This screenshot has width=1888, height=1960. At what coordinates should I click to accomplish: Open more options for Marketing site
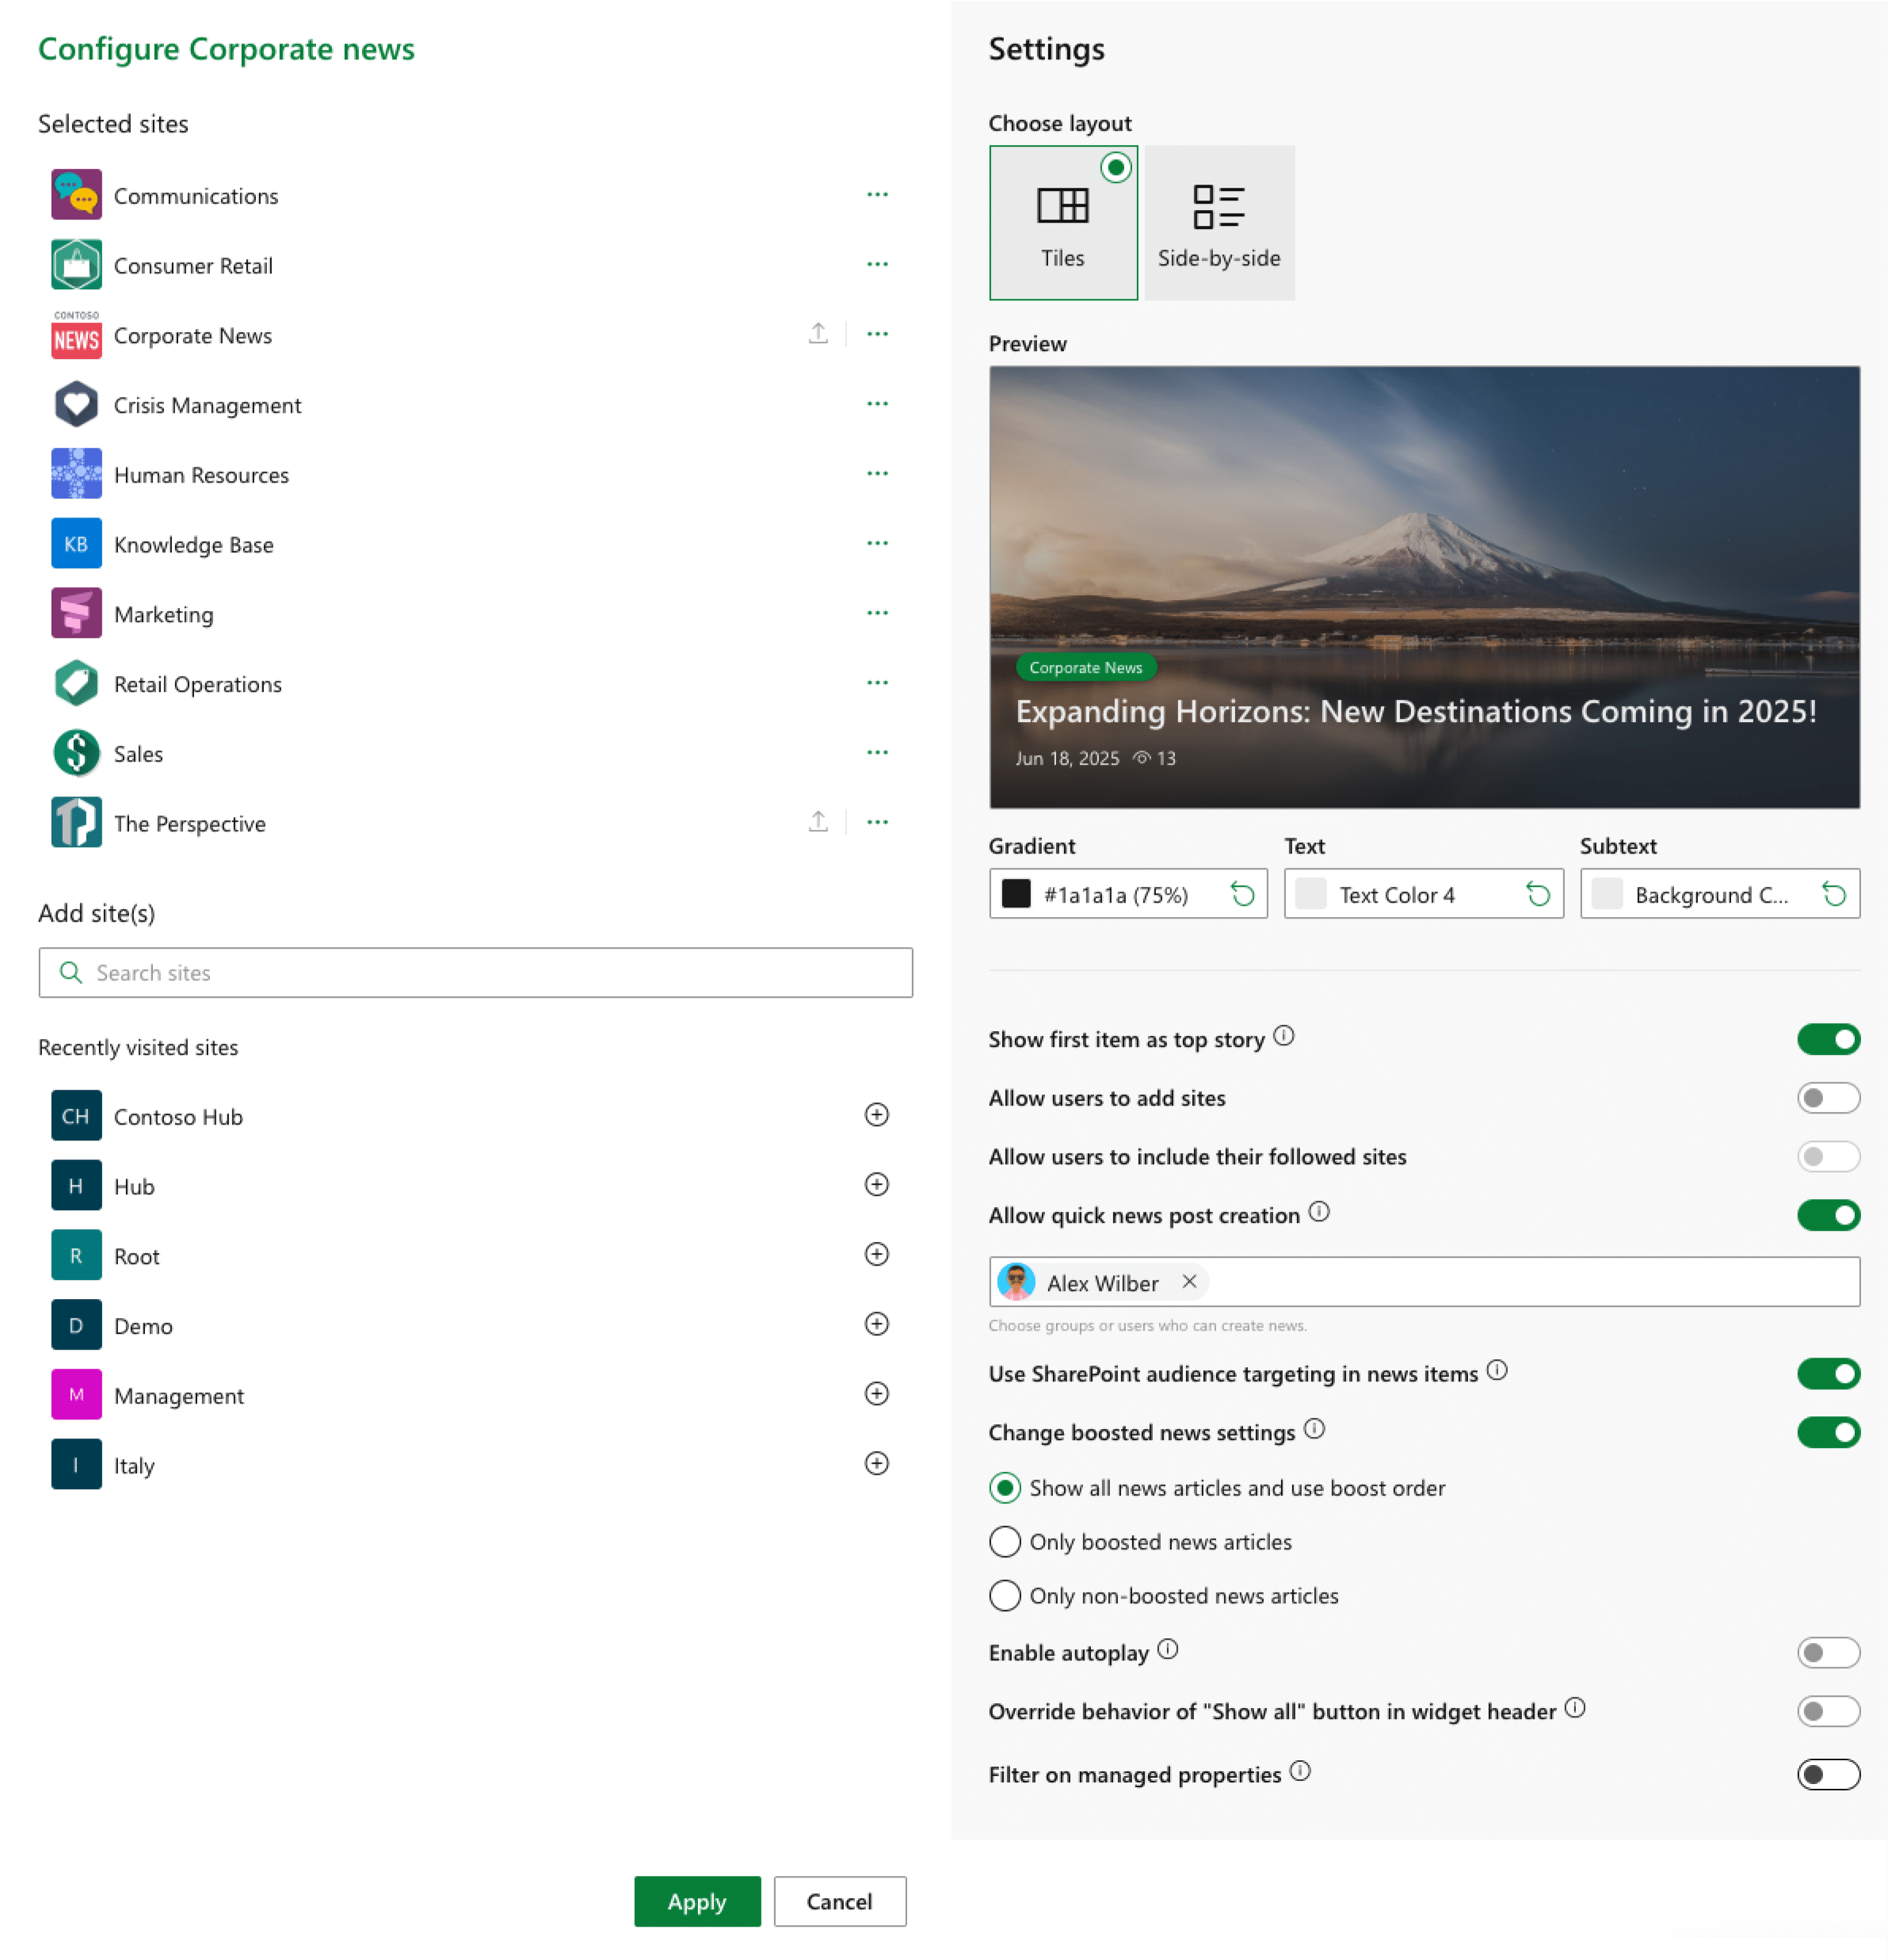[876, 613]
